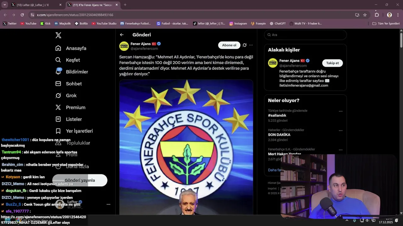The width and height of the screenshot is (403, 226).
Task: Click the Gönderi yayınla post button
Action: coord(80,180)
